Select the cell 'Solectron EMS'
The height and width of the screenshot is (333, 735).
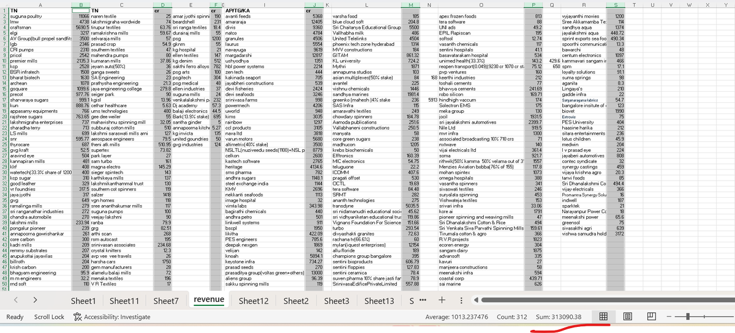click(x=482, y=106)
